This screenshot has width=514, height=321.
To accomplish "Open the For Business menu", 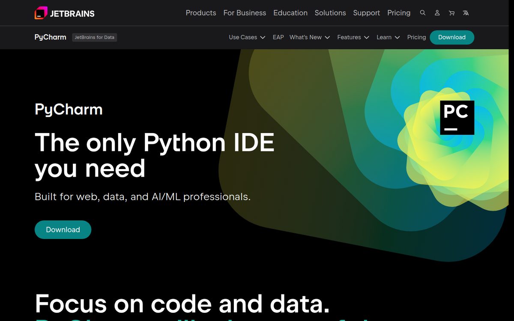I will click(x=245, y=13).
